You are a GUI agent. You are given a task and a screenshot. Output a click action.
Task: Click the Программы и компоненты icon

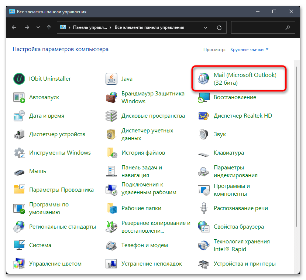click(203, 190)
